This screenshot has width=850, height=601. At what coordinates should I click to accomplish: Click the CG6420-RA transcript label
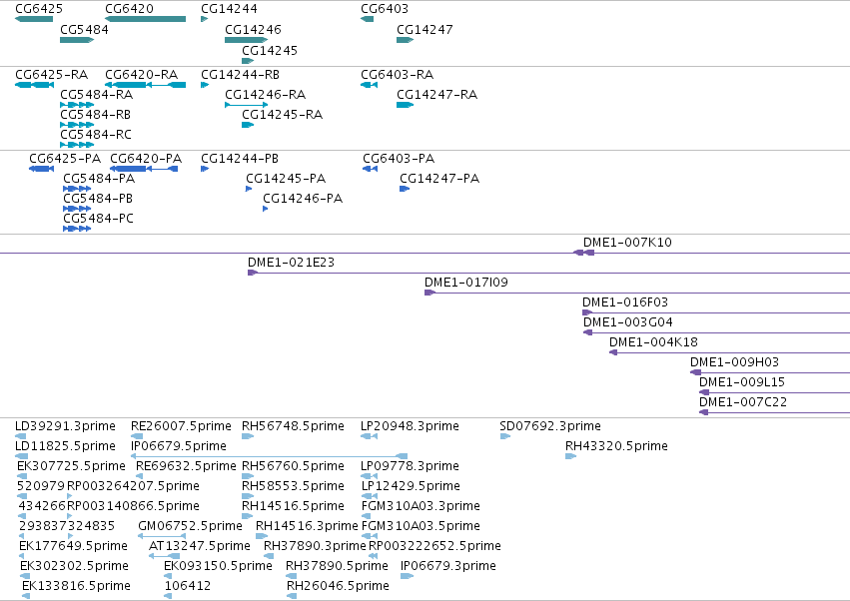(x=142, y=74)
